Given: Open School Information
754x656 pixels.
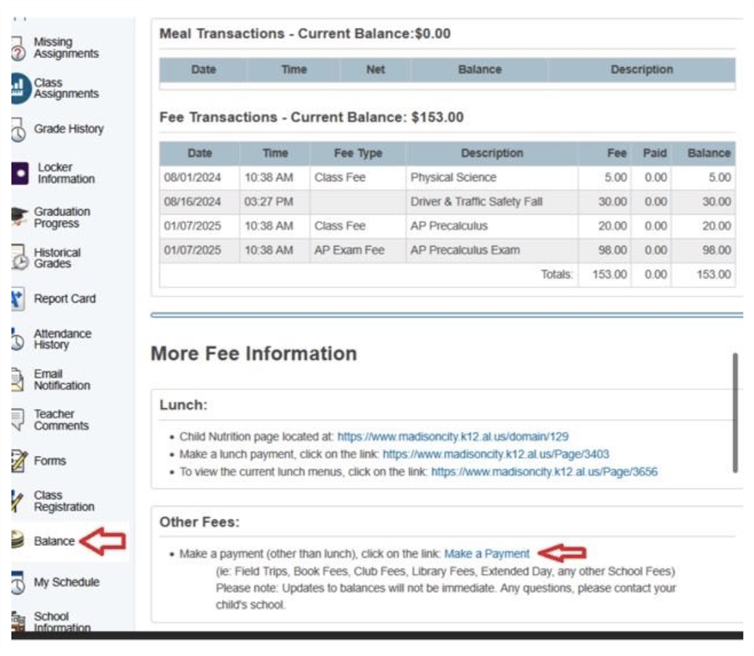Looking at the screenshot, I should pyautogui.click(x=62, y=622).
